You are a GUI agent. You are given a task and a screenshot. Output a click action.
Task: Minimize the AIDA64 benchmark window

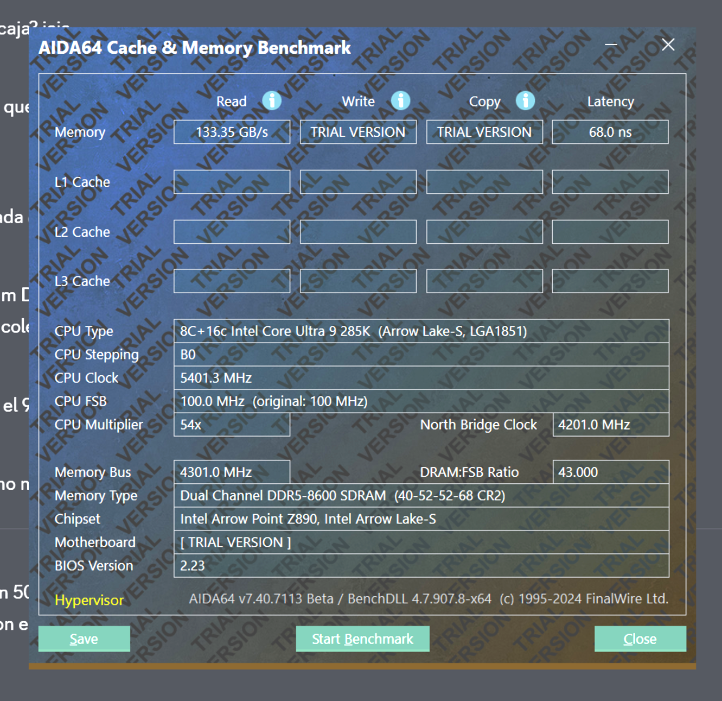coord(611,45)
